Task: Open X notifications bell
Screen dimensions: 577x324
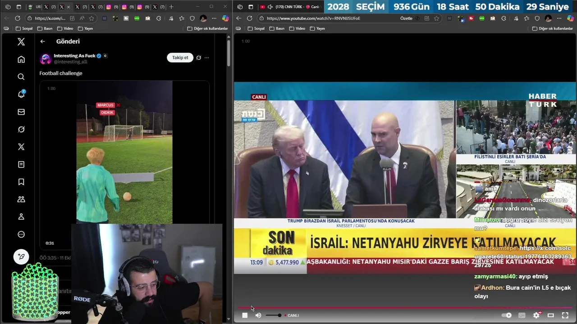Action: [21, 94]
